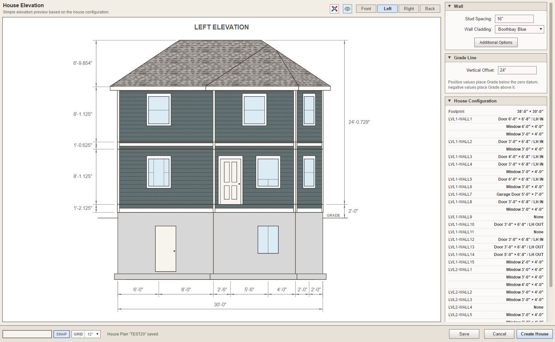Click the GRADE label on elevation

pyautogui.click(x=333, y=215)
